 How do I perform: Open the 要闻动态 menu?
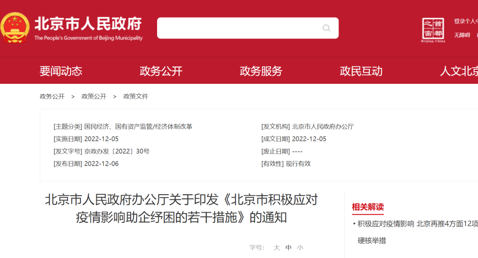[x=60, y=71]
